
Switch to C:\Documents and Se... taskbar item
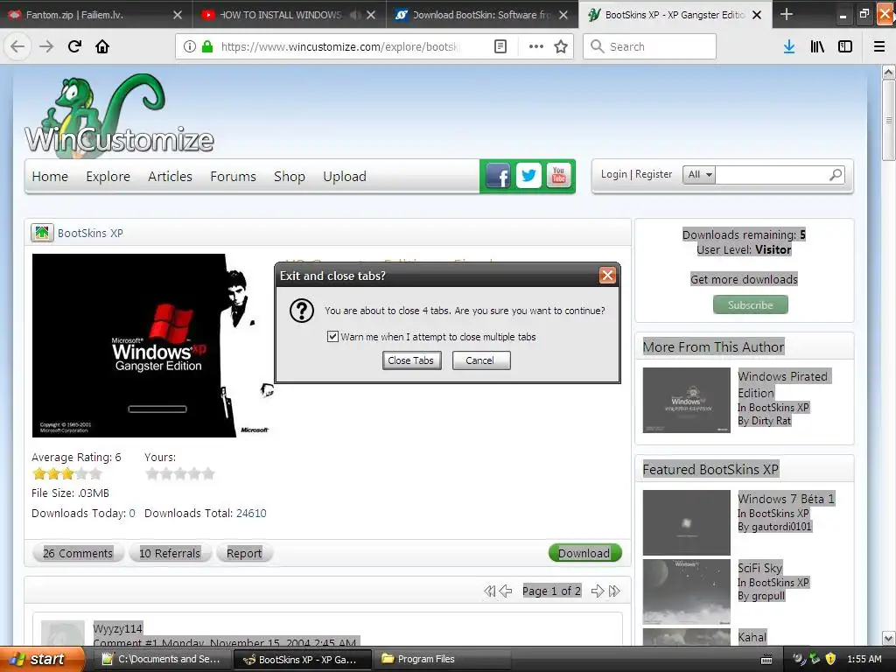pos(162,659)
